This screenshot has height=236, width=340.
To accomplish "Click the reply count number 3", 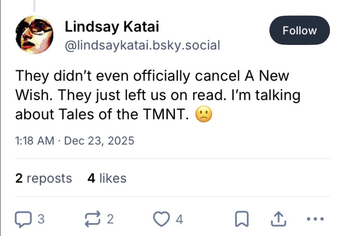I will pos(41,220).
